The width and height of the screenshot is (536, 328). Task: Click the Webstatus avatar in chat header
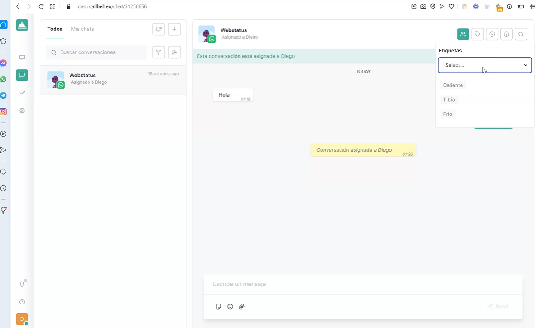[x=207, y=34]
